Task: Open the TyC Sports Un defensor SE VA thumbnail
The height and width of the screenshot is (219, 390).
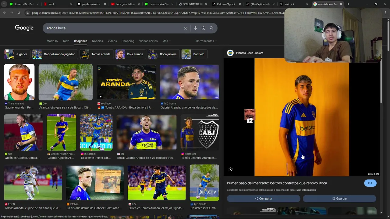Action: pos(204,182)
